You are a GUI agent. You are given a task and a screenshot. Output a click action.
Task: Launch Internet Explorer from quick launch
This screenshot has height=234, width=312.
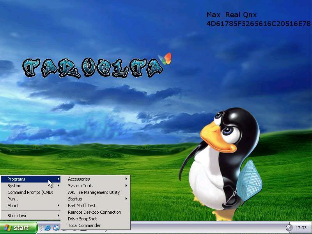[x=47, y=228]
